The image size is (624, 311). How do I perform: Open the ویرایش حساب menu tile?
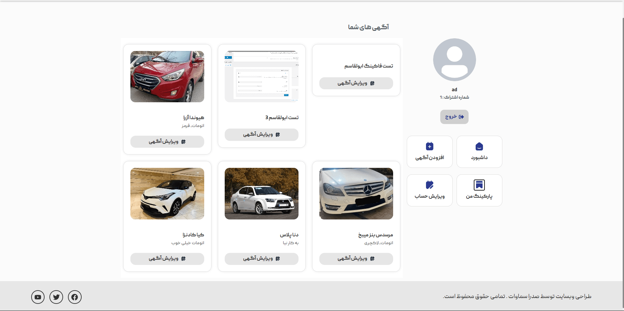tap(430, 190)
